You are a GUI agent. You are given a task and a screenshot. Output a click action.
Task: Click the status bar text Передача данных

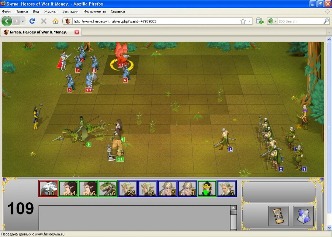tap(35, 234)
